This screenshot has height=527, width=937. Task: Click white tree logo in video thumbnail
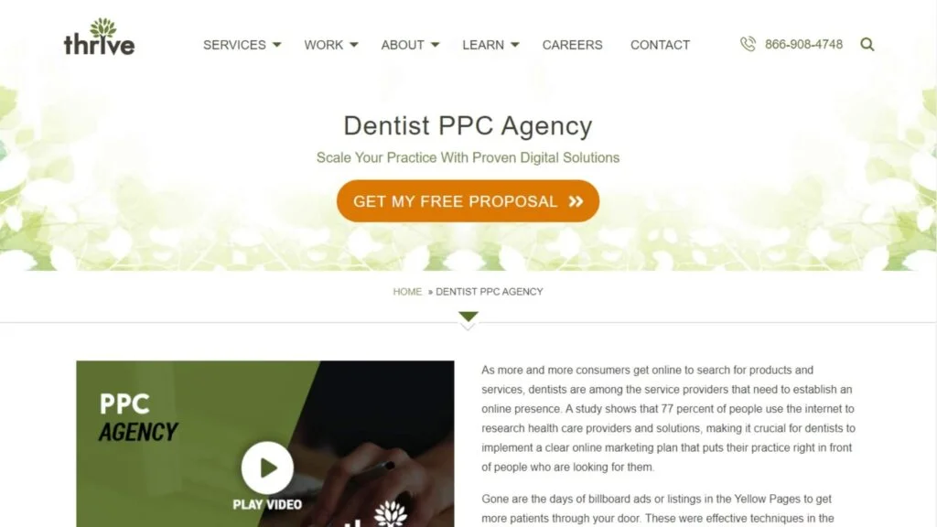click(x=390, y=514)
